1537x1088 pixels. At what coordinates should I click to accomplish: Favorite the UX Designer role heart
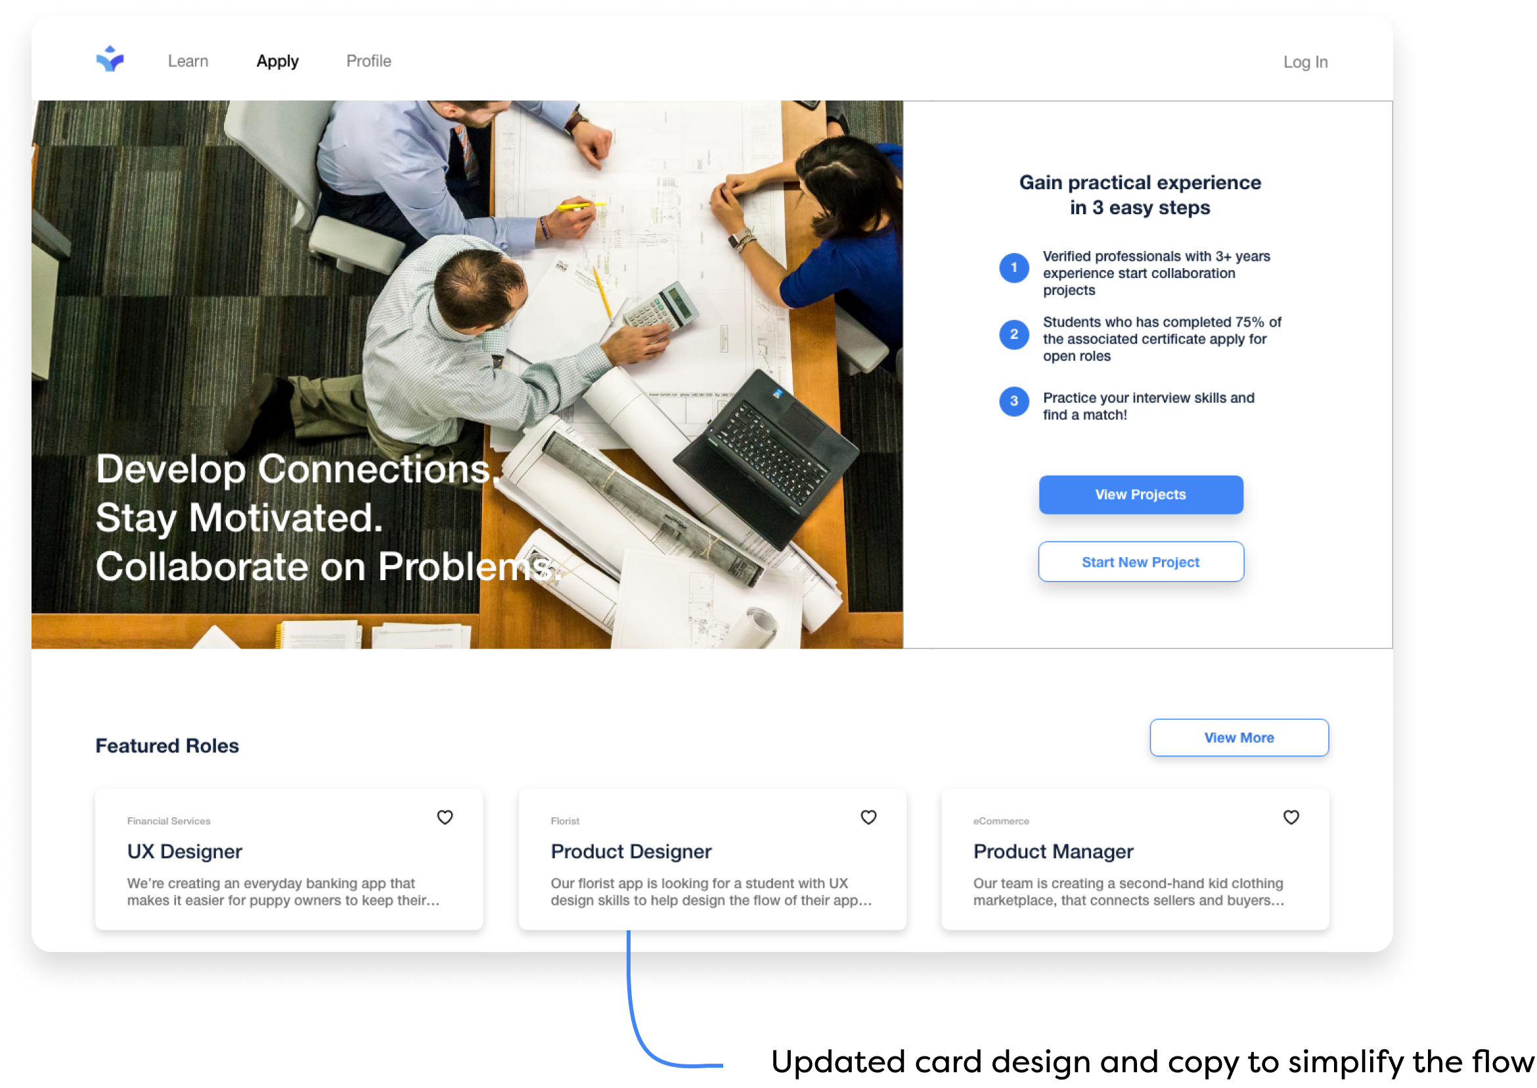click(445, 817)
